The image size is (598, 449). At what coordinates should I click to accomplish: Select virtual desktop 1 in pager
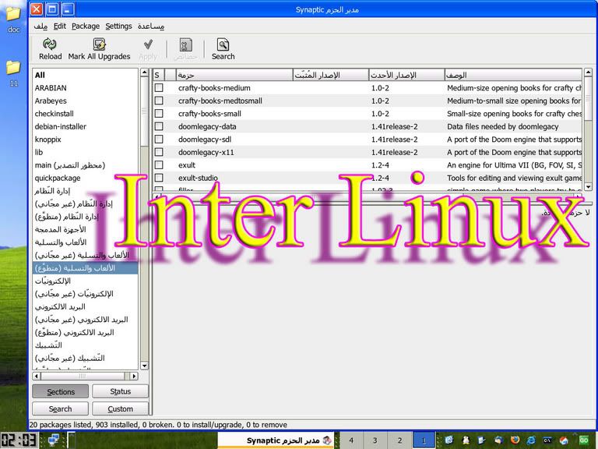tap(424, 440)
